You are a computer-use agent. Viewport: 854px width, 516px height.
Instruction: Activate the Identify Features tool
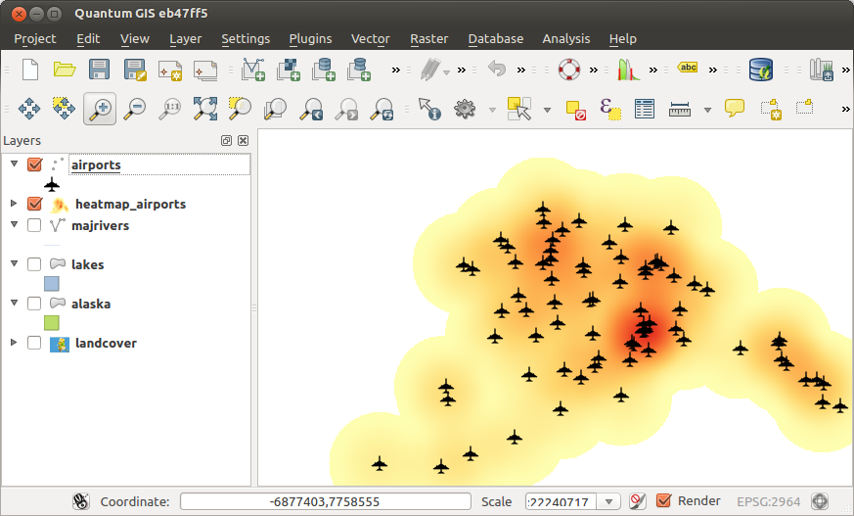pos(428,109)
